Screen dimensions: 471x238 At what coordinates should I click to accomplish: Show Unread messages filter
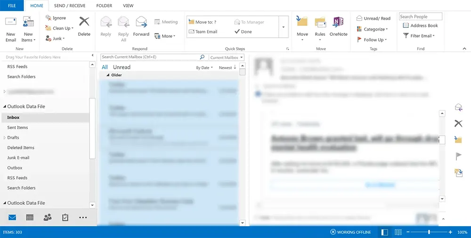pos(122,67)
